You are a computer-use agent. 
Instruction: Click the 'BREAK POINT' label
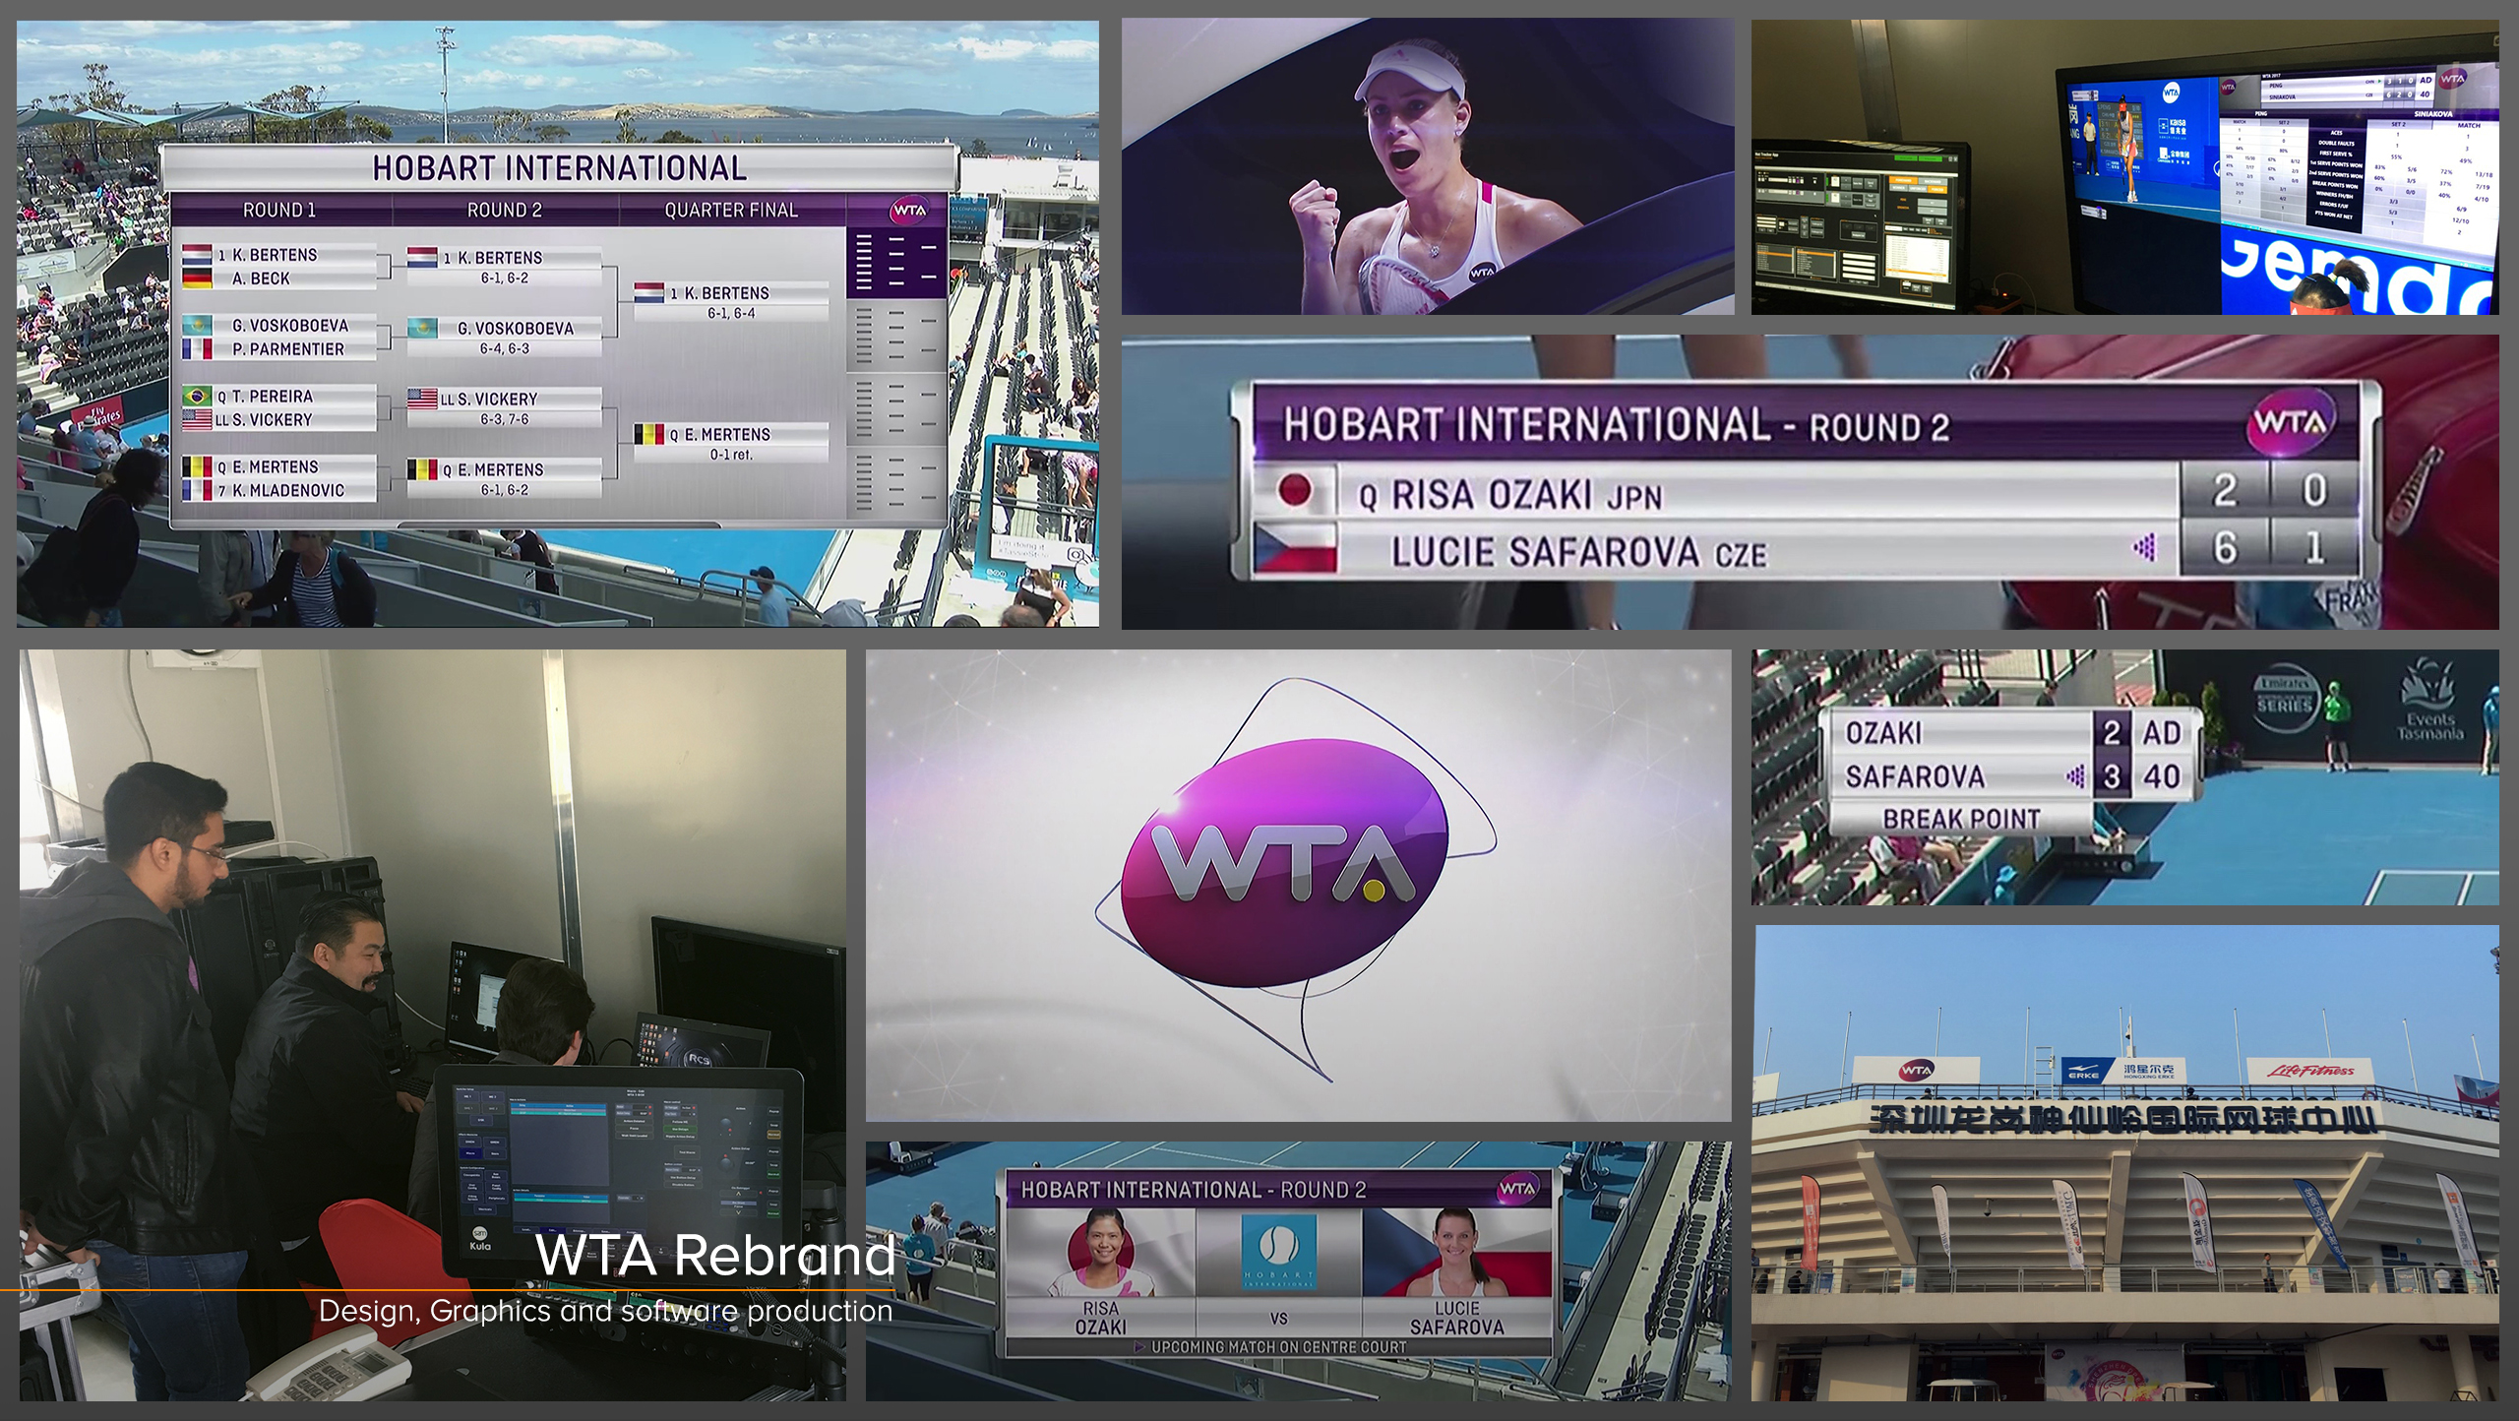click(1961, 819)
